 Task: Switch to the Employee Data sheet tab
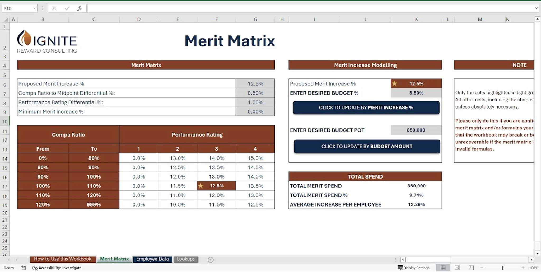(153, 259)
